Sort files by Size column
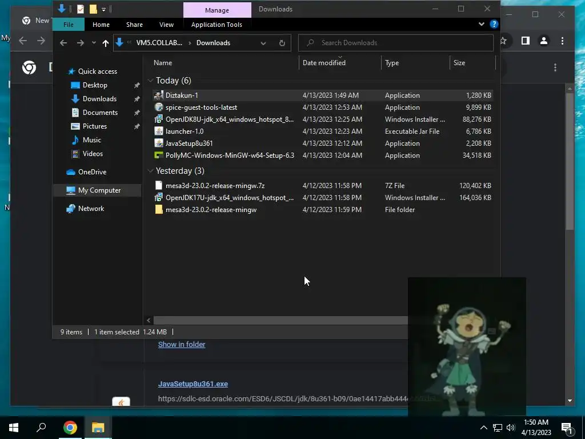 coord(459,63)
